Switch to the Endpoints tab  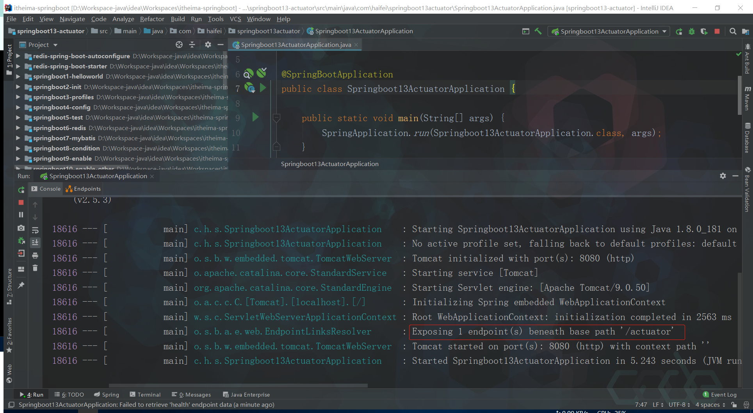click(x=84, y=189)
